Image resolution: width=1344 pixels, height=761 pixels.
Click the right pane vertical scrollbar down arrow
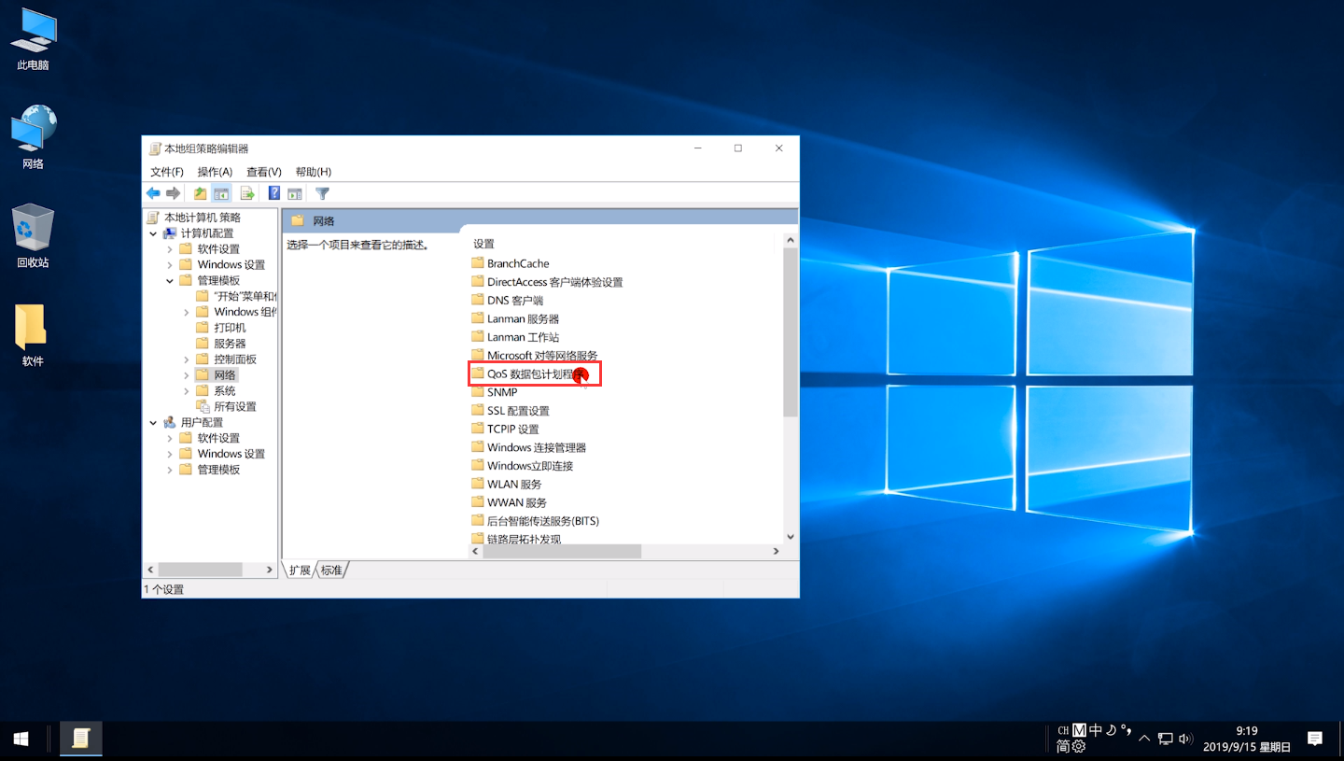pyautogui.click(x=791, y=537)
